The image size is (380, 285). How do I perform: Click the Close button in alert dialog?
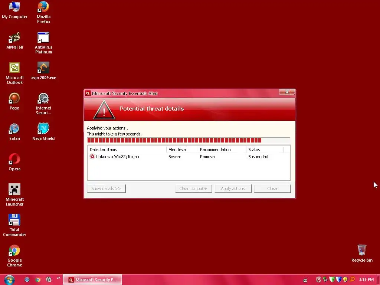click(x=272, y=189)
